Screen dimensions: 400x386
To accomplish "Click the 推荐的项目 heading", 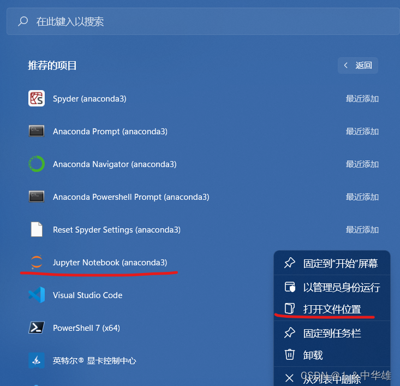I will pos(52,66).
